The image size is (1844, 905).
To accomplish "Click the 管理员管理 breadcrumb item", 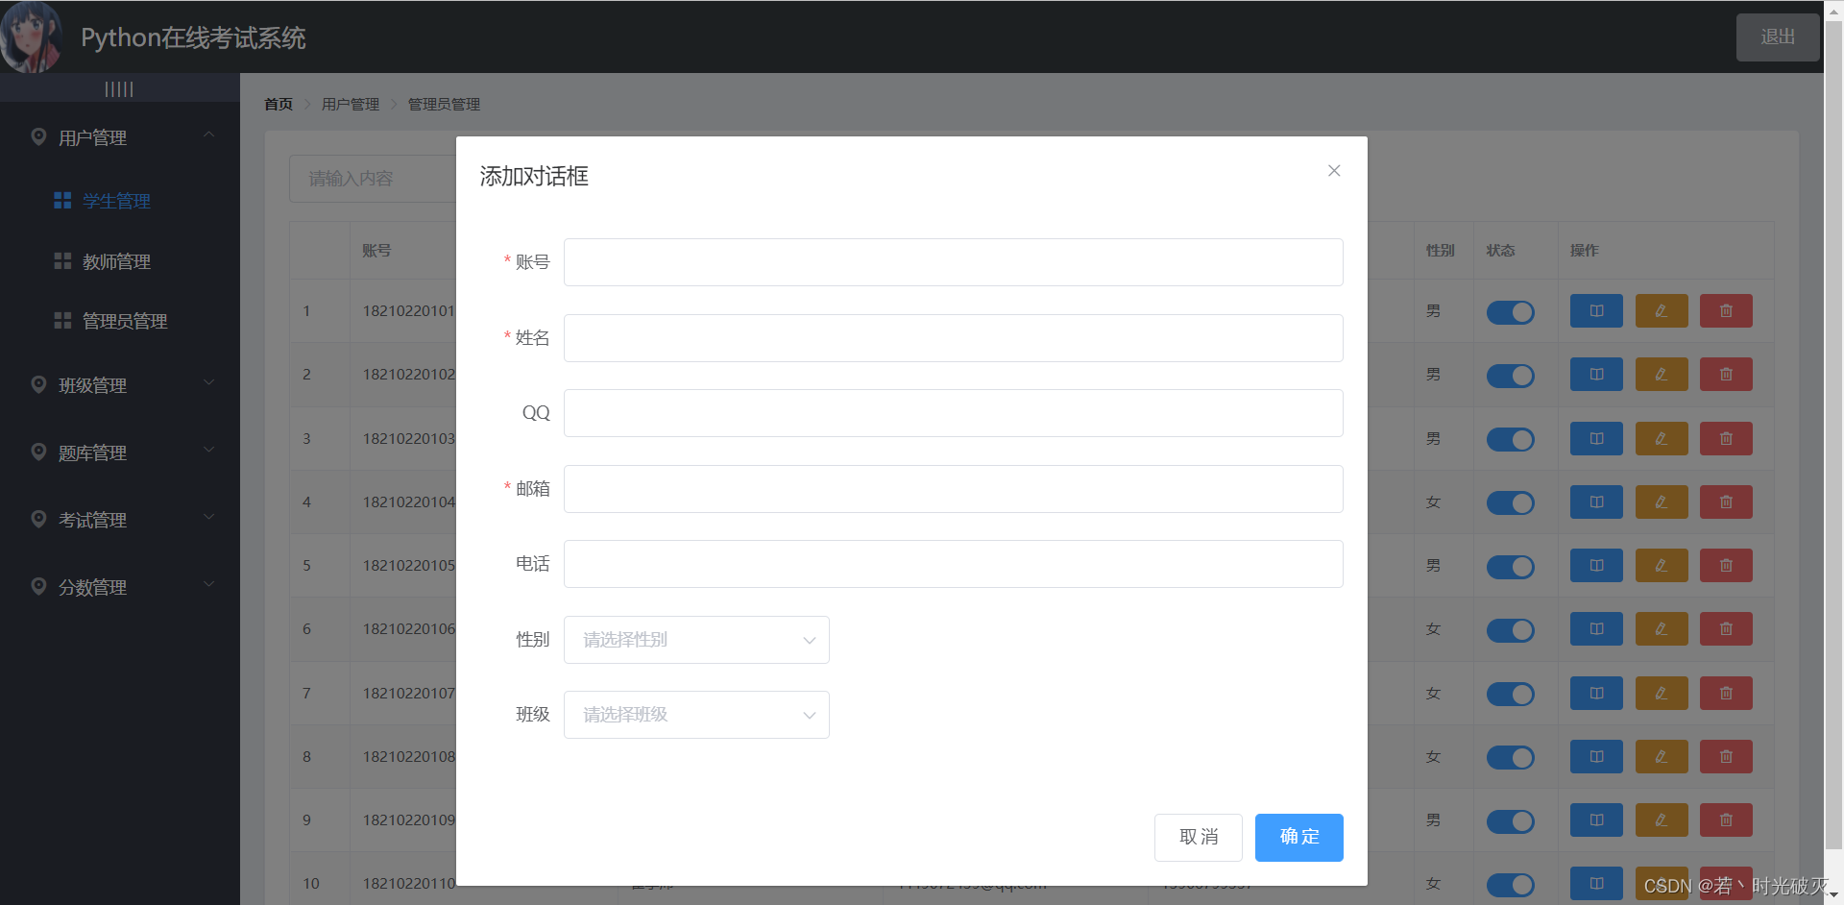I will [x=444, y=104].
